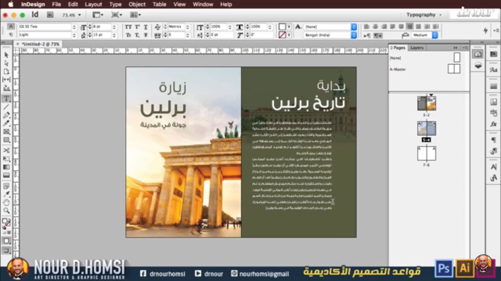Image resolution: width=501 pixels, height=281 pixels.
Task: Click the toolbox fill and stroke swatch
Action: click(x=6, y=223)
